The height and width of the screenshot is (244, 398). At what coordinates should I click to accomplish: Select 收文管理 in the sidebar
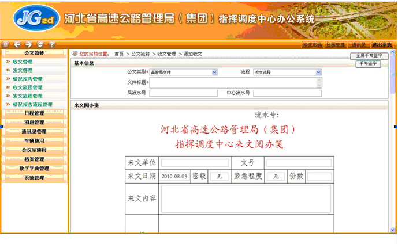pos(23,62)
